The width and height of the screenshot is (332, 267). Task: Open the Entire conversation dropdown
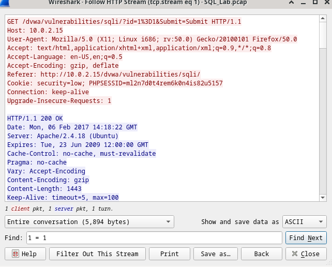(89, 221)
